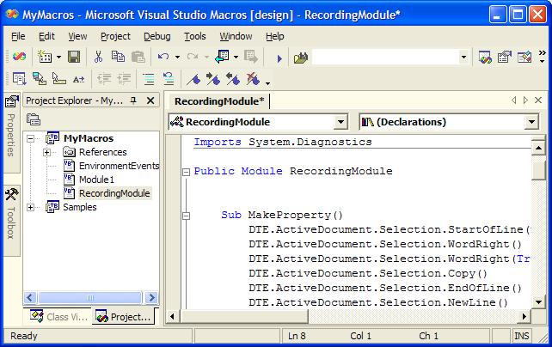Click the Add New Item toolbar icon
This screenshot has width=552, height=347.
click(45, 57)
